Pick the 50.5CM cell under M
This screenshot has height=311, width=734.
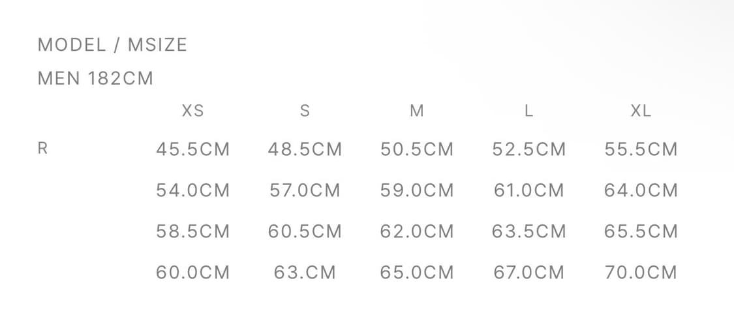click(417, 149)
